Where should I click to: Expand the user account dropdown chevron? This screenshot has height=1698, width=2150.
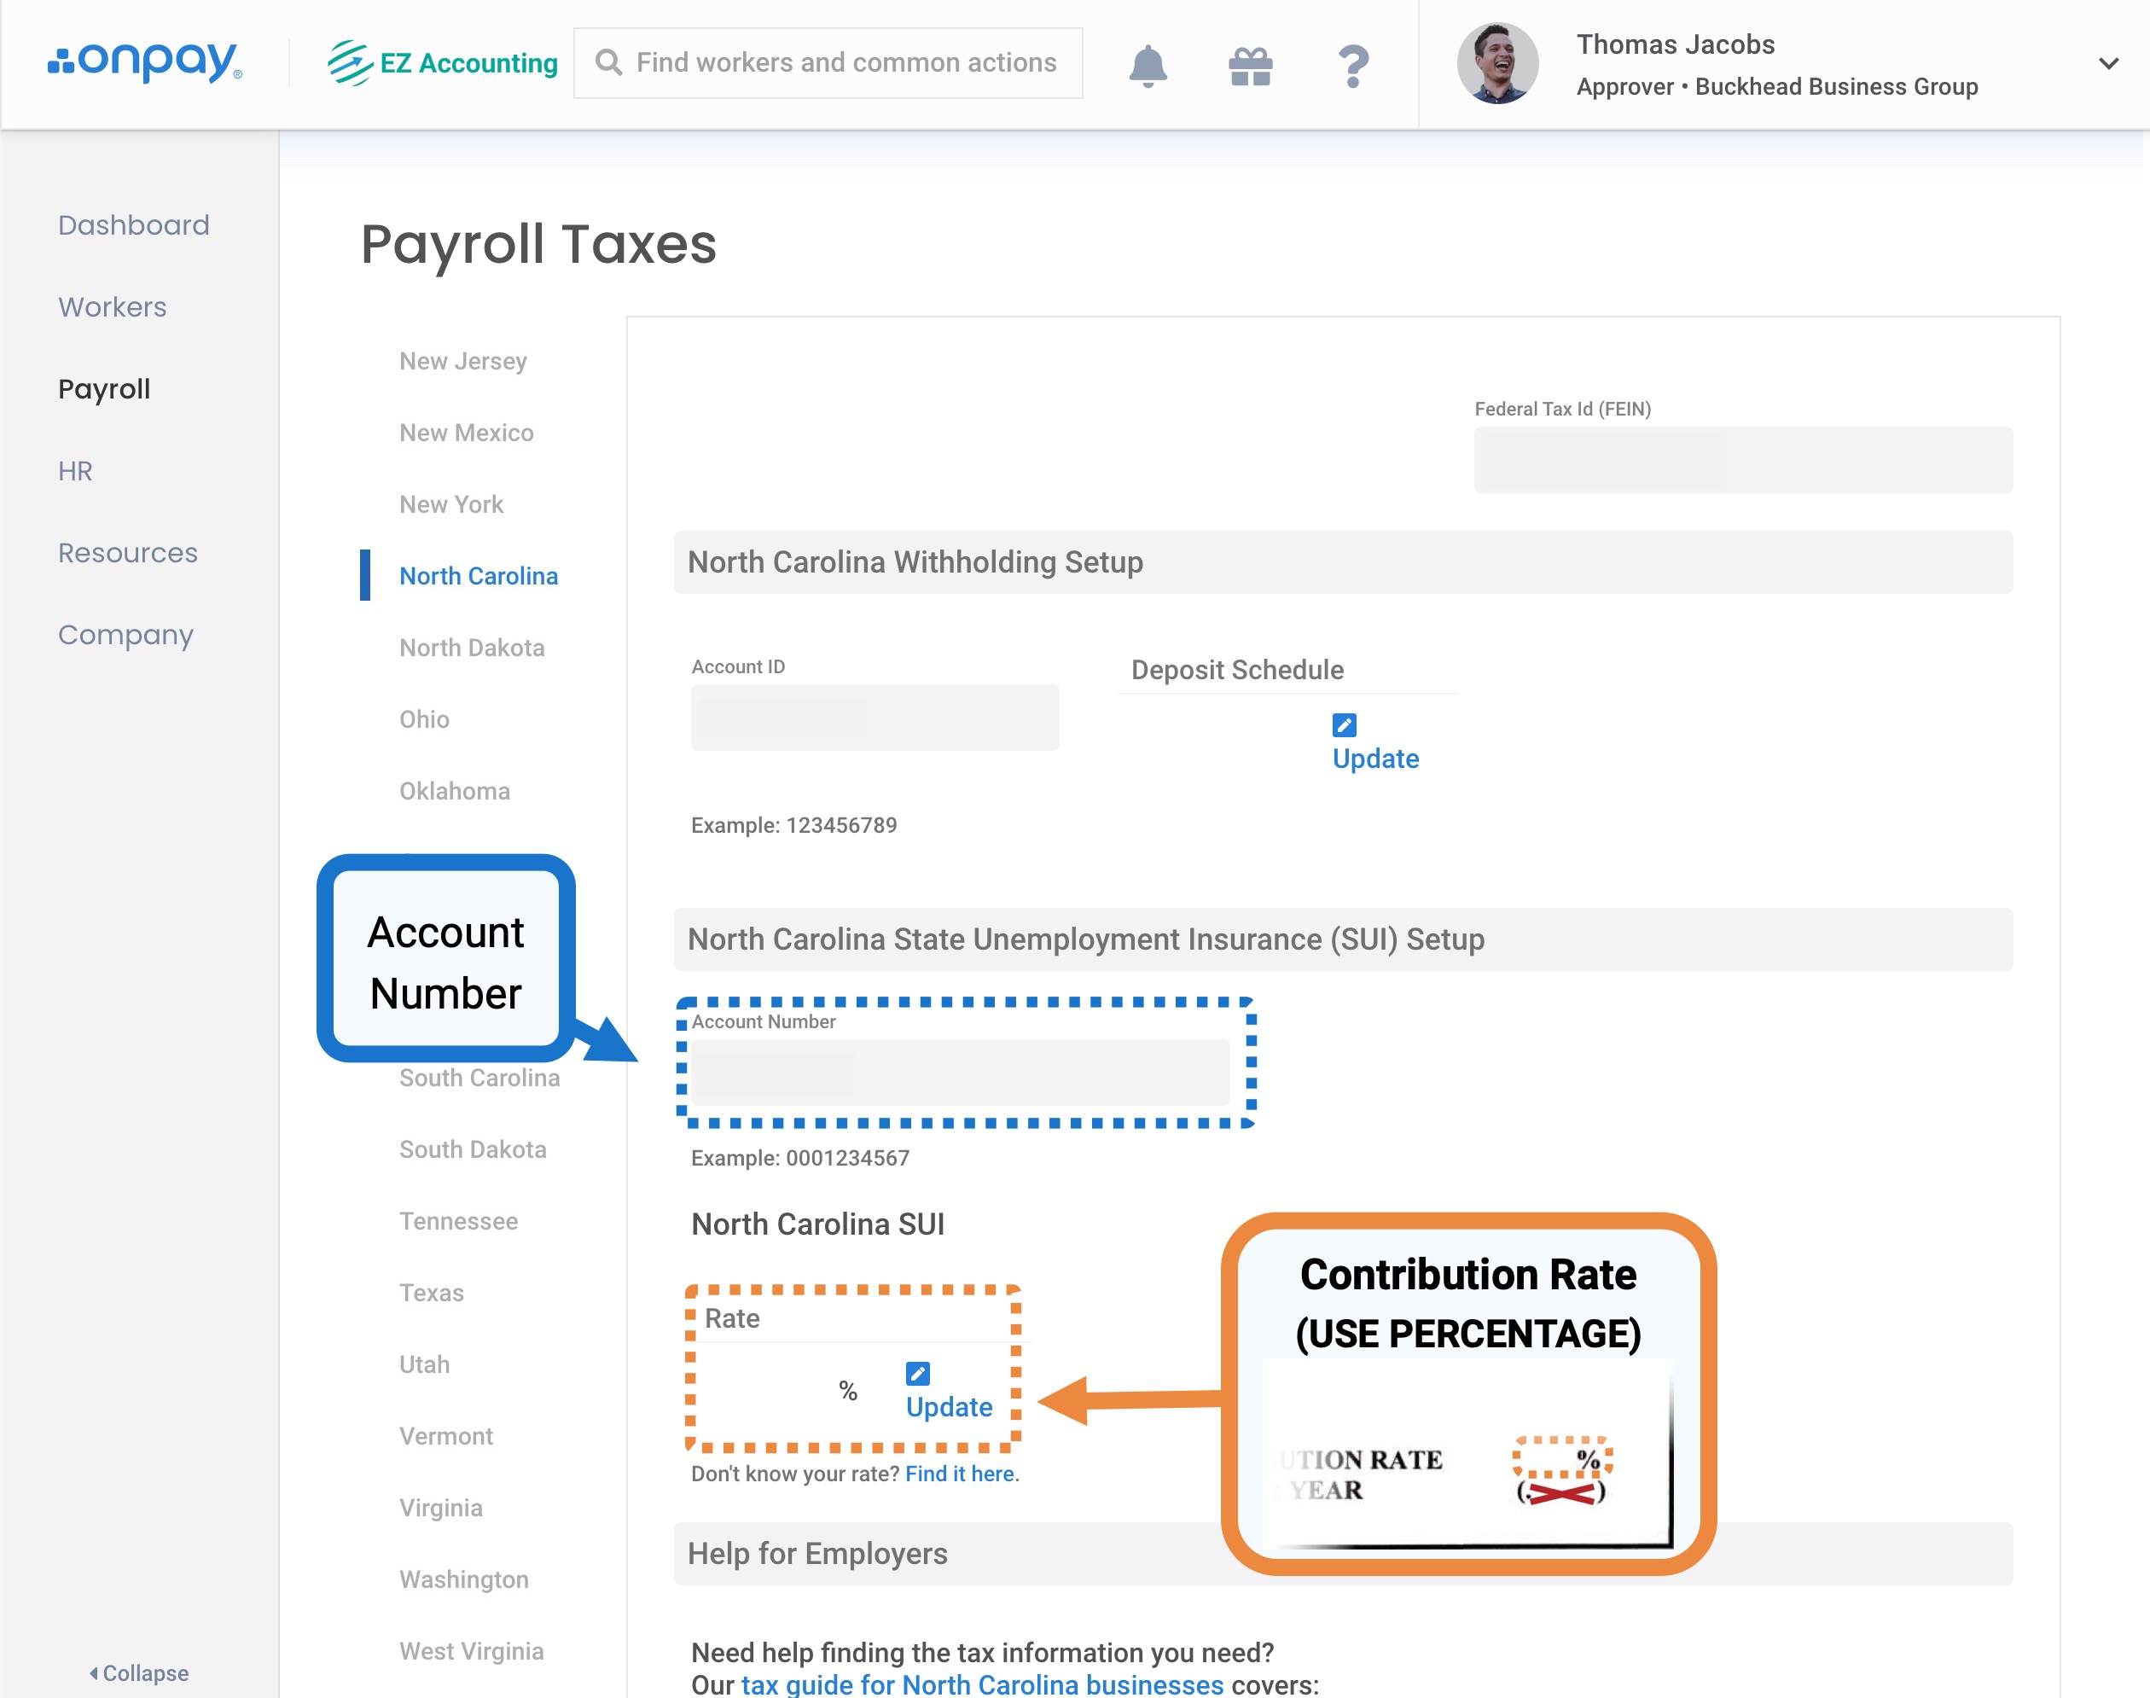pyautogui.click(x=2107, y=64)
